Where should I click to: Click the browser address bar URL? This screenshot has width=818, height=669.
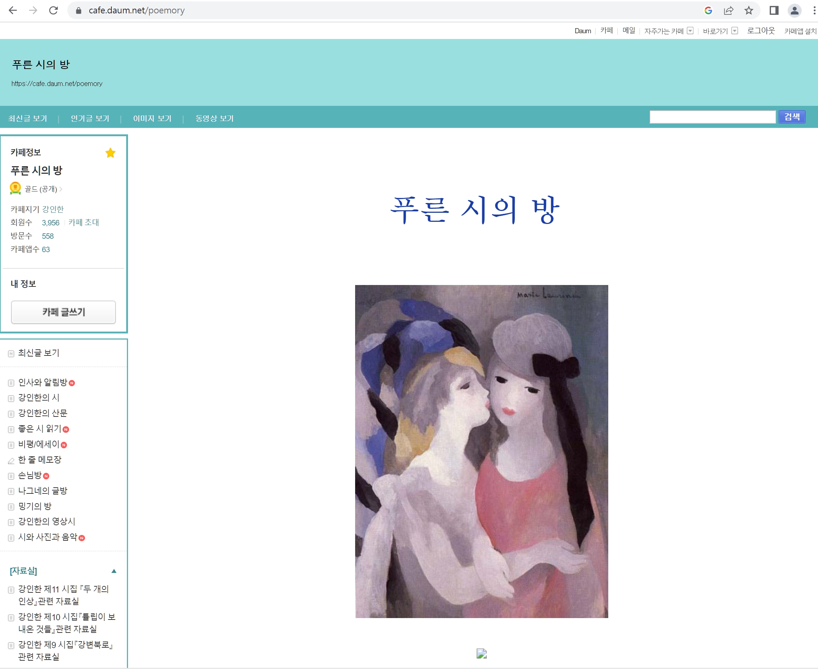coord(137,10)
